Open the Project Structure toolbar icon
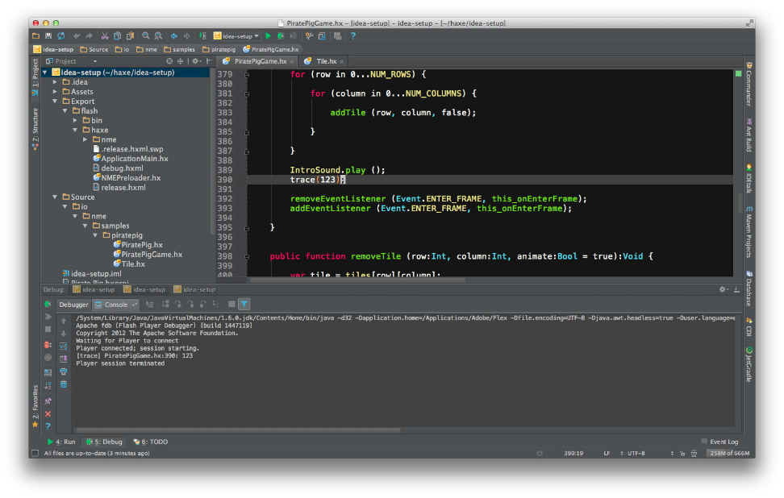This screenshot has height=498, width=784. pyautogui.click(x=322, y=36)
